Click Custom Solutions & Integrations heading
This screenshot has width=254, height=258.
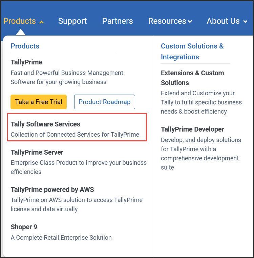(192, 52)
